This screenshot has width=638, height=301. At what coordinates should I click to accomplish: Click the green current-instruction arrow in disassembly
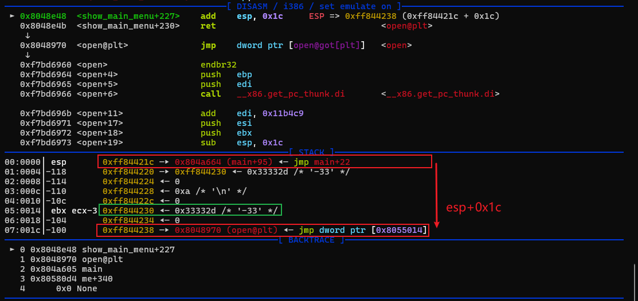point(13,16)
